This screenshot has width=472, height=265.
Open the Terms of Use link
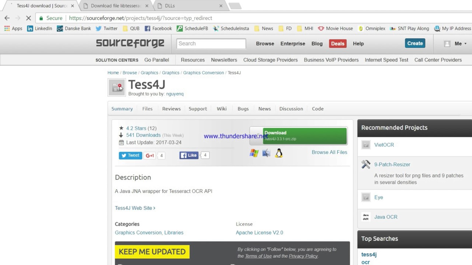click(x=258, y=256)
